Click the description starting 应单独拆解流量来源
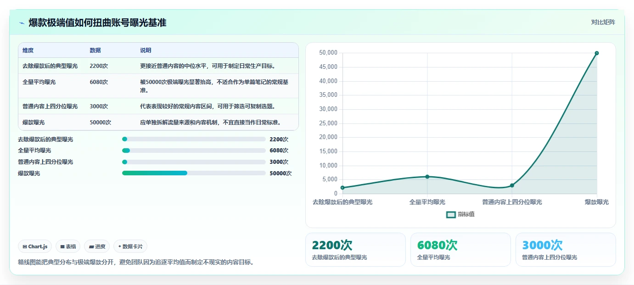 click(210, 123)
